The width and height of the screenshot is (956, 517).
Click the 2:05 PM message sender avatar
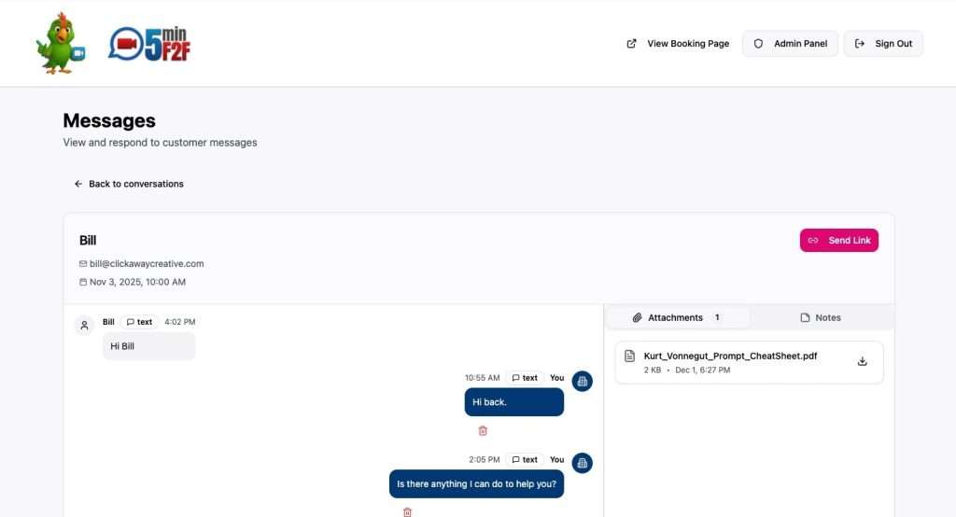coord(583,463)
